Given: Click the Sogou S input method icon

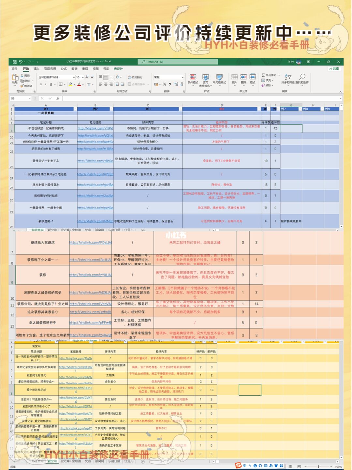Looking at the screenshot, I should (x=238, y=465).
